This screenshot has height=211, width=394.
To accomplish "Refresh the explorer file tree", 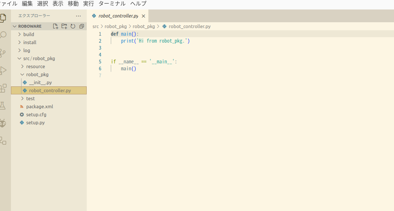I will click(73, 26).
